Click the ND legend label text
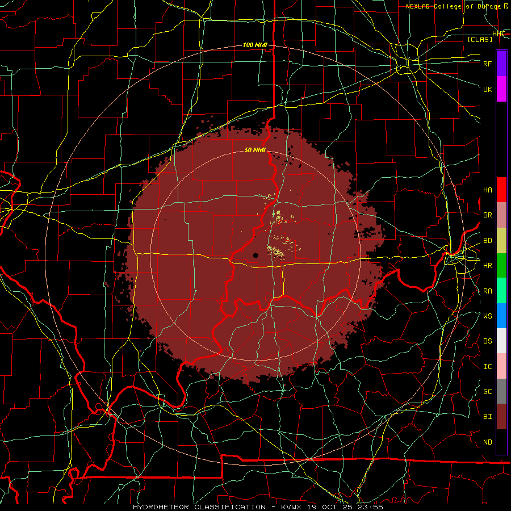The height and width of the screenshot is (511, 511). point(487,442)
